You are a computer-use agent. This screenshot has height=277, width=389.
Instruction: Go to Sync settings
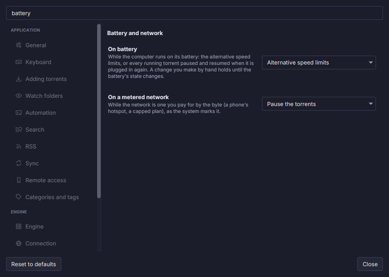(52, 163)
